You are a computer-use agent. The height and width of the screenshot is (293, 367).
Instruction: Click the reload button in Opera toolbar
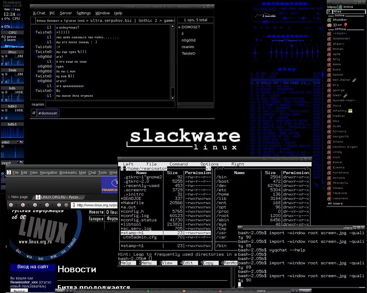click(x=59, y=205)
